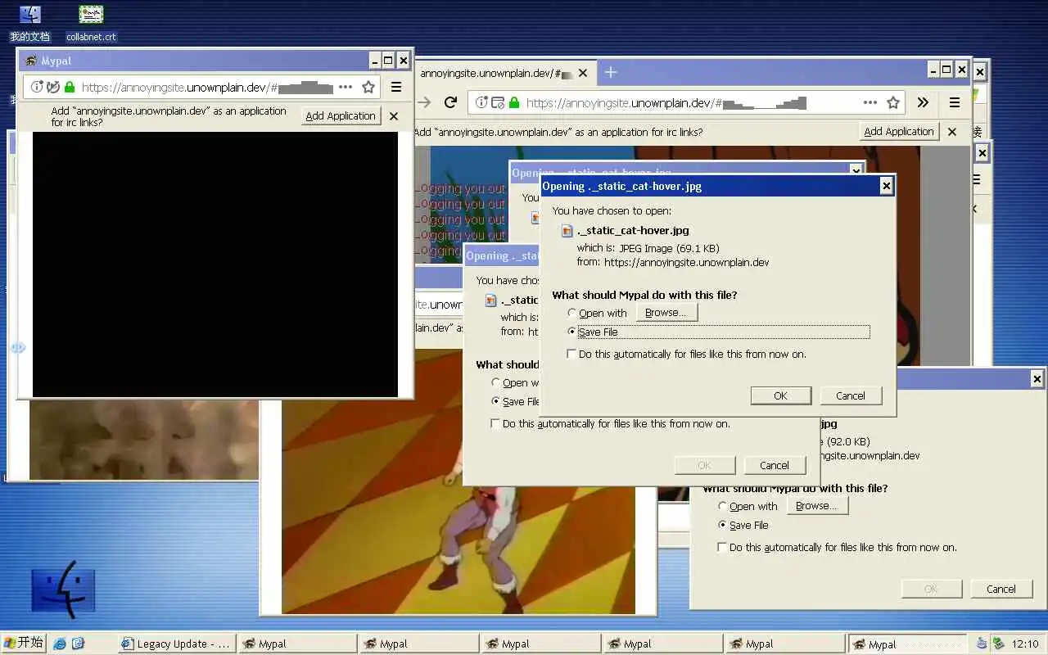Click Cancel in the 92.0 KB dialog
The image size is (1048, 655).
[x=1001, y=589]
